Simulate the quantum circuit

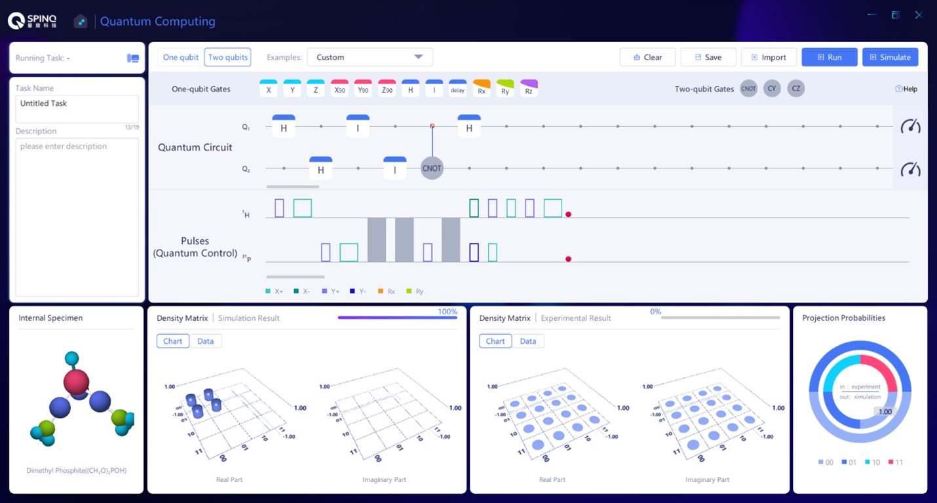pyautogui.click(x=890, y=57)
